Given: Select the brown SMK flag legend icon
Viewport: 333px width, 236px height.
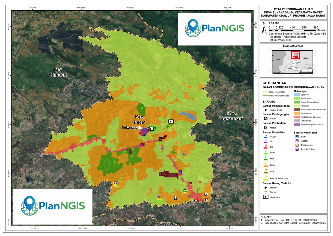Looking at the screenshot, I should [265, 172].
